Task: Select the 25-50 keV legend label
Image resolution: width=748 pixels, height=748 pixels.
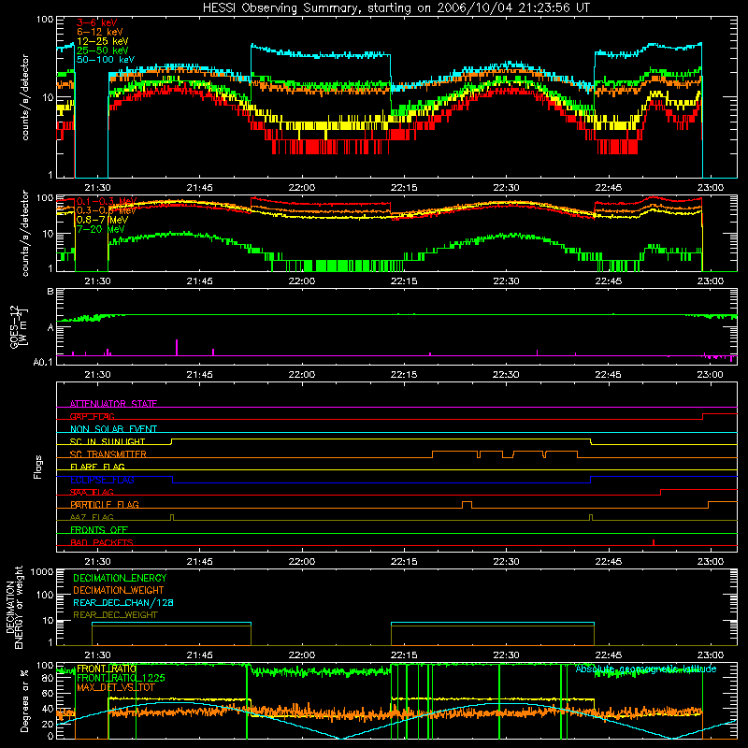Action: 103,50
